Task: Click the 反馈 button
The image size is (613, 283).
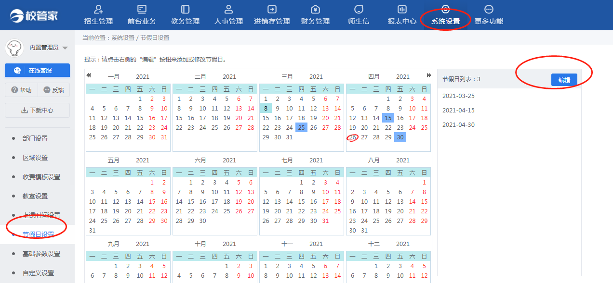Action: pos(53,90)
